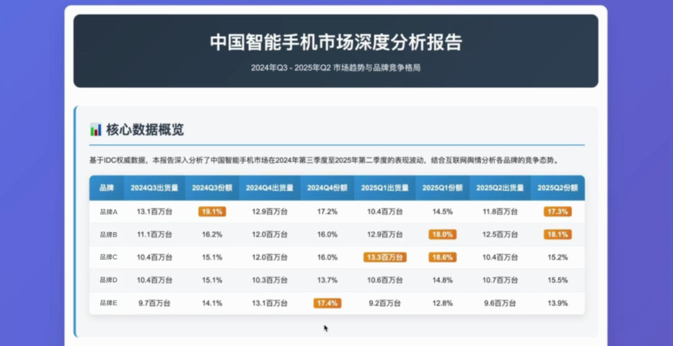Click the 2025Q1出货量 column header
The height and width of the screenshot is (346, 673).
[x=384, y=188]
